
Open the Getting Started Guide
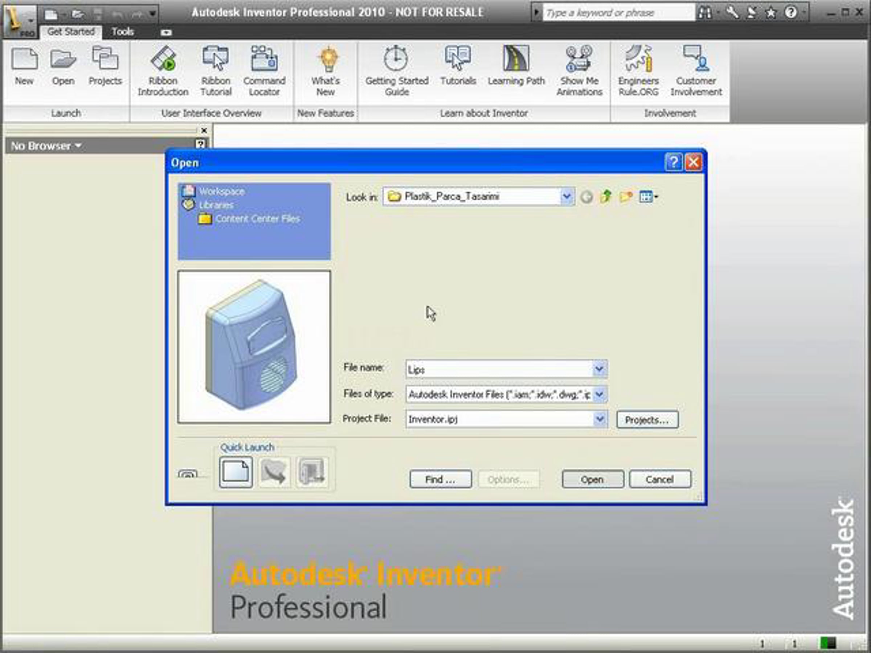[397, 71]
